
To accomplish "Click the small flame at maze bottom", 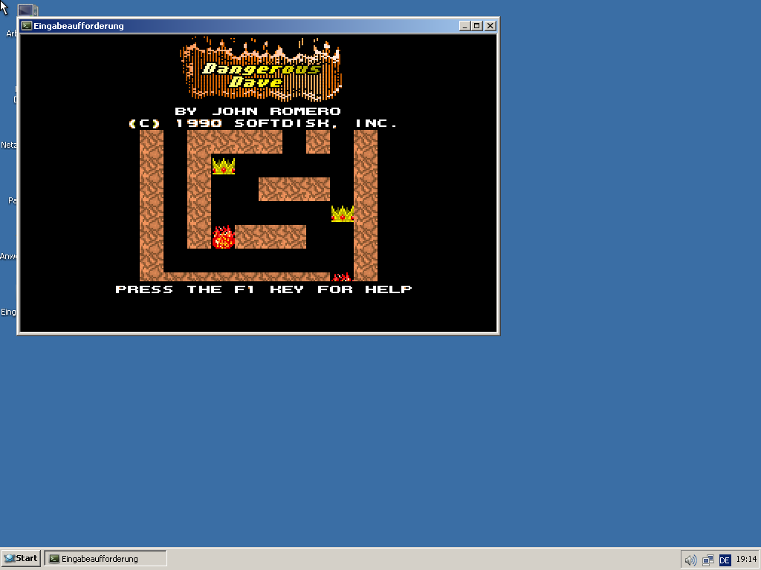I will (x=341, y=277).
